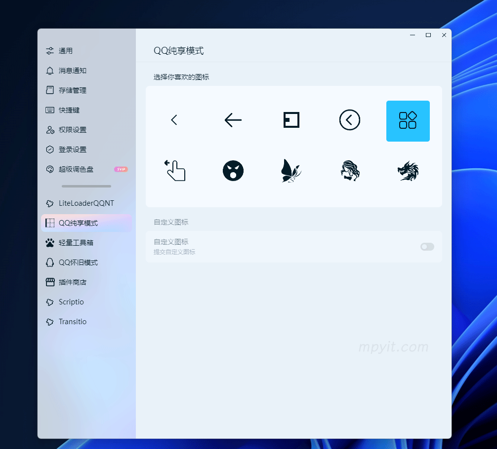Choose the highlighted four-squares grid icon

point(408,121)
